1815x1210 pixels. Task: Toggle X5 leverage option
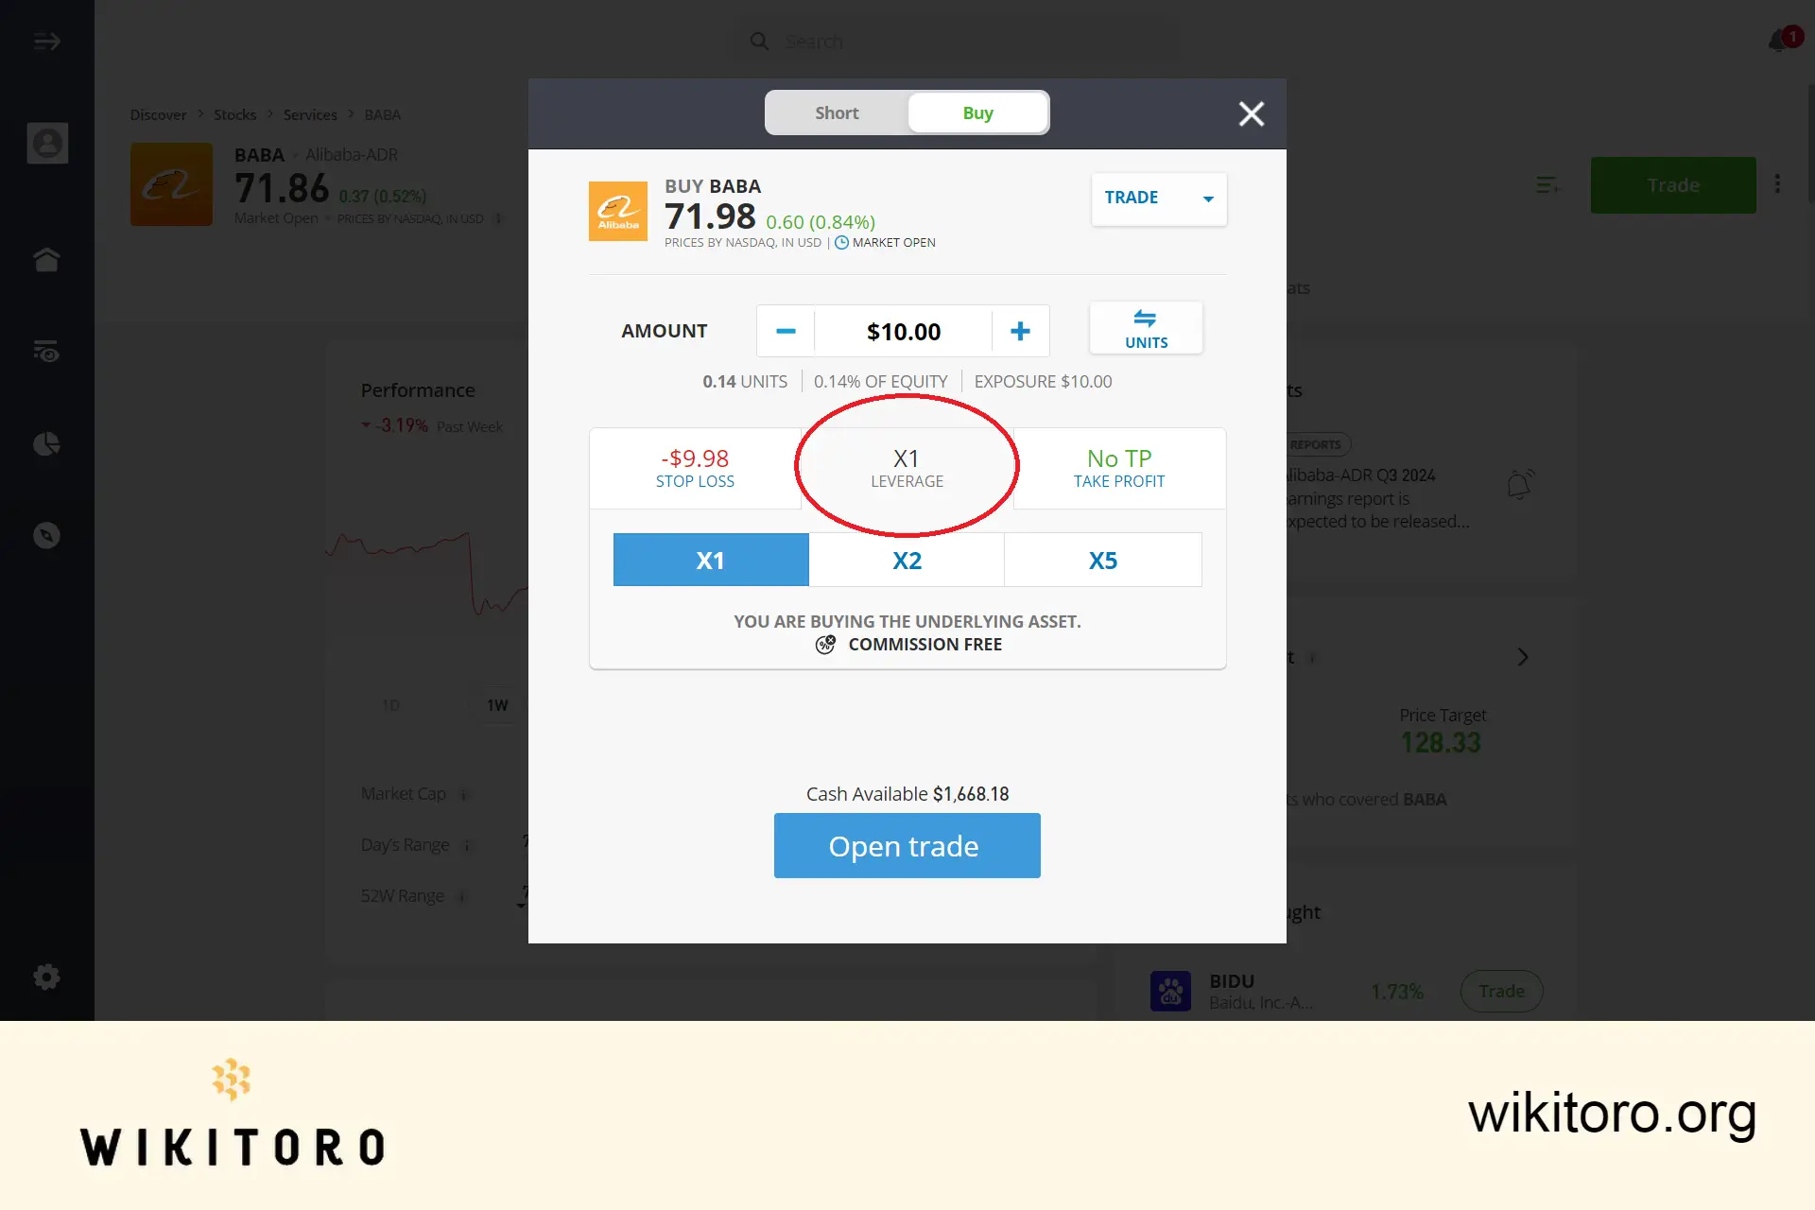[1102, 559]
